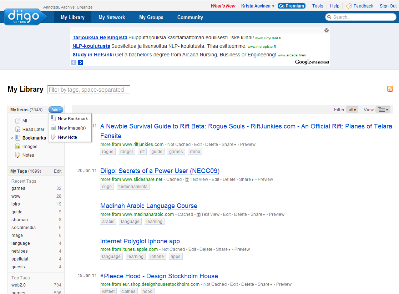399x294 pixels.
Task: Open Pleece Hood Design Stockholm House bookmark
Action: pyautogui.click(x=161, y=276)
